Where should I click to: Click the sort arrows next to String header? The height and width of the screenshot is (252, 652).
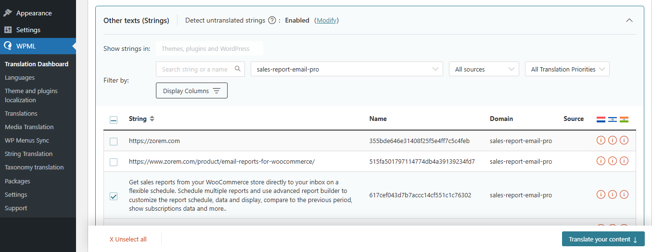(152, 119)
